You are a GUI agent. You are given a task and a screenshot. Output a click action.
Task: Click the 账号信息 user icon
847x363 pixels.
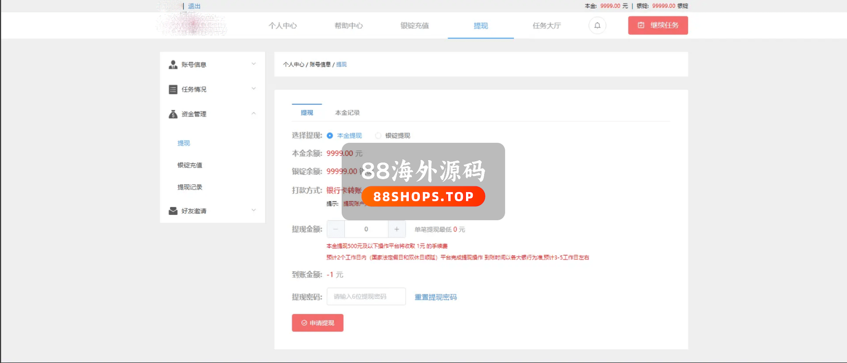pyautogui.click(x=173, y=65)
